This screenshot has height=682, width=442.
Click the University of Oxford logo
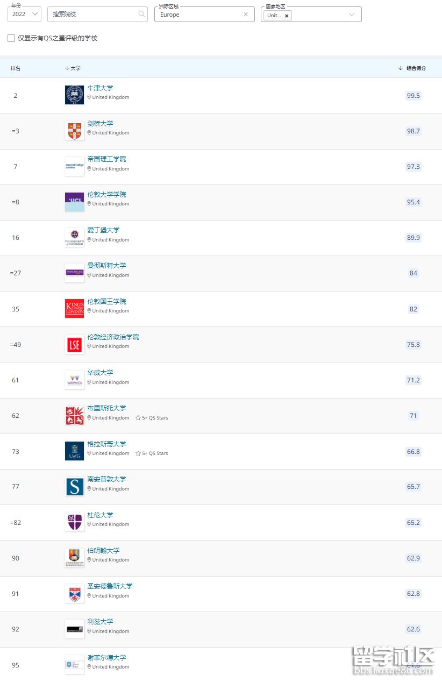click(74, 95)
